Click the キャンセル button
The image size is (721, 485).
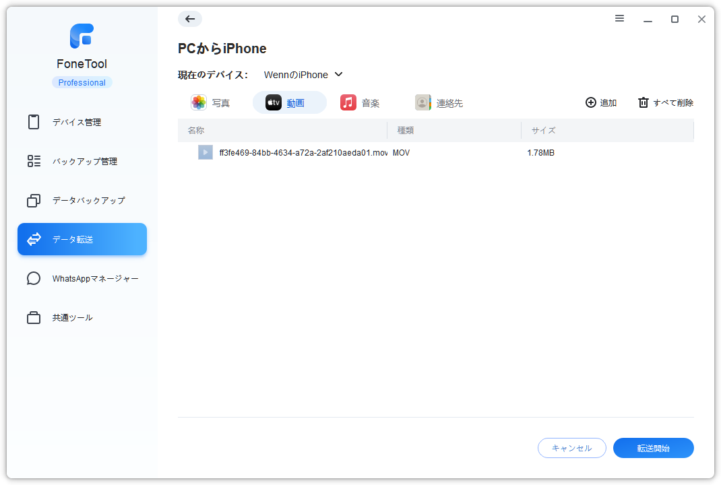pyautogui.click(x=571, y=448)
